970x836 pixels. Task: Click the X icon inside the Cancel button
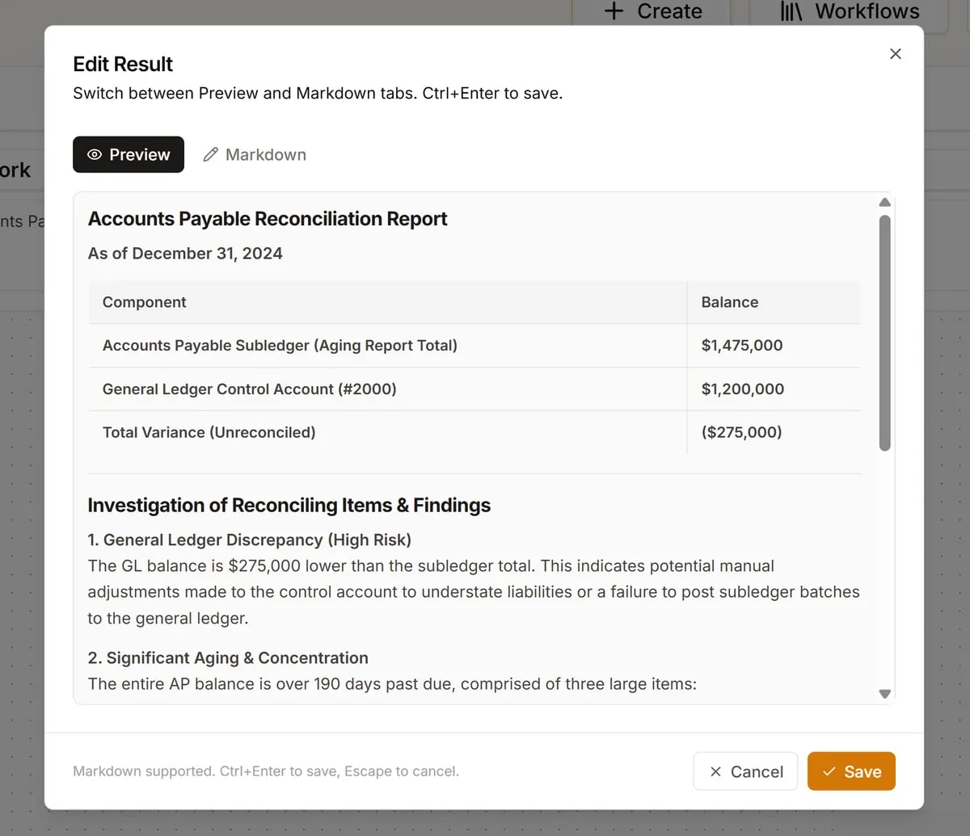[x=716, y=771]
